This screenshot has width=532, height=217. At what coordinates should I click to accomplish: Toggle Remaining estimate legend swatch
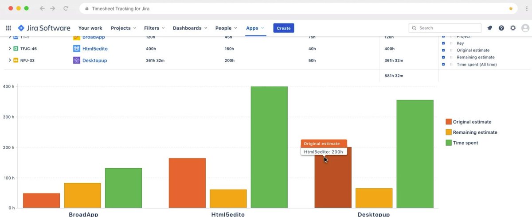[448, 132]
